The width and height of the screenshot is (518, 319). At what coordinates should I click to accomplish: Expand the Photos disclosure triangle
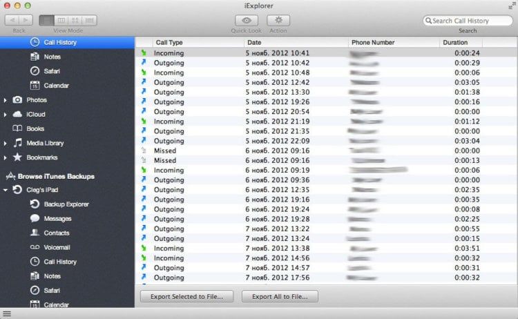[x=5, y=100]
